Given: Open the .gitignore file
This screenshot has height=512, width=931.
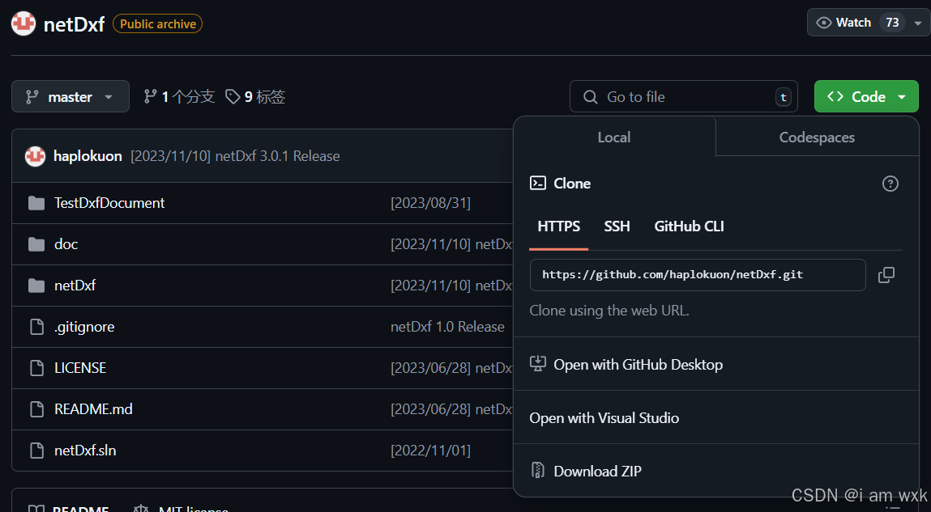Looking at the screenshot, I should click(x=84, y=327).
